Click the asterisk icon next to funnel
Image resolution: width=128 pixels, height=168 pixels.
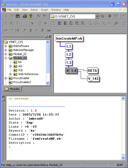46,23
